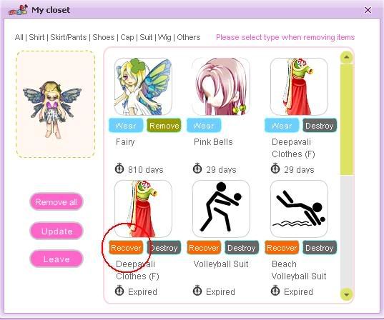Click the expired Deepavali Clothes thumbnail

(x=143, y=209)
